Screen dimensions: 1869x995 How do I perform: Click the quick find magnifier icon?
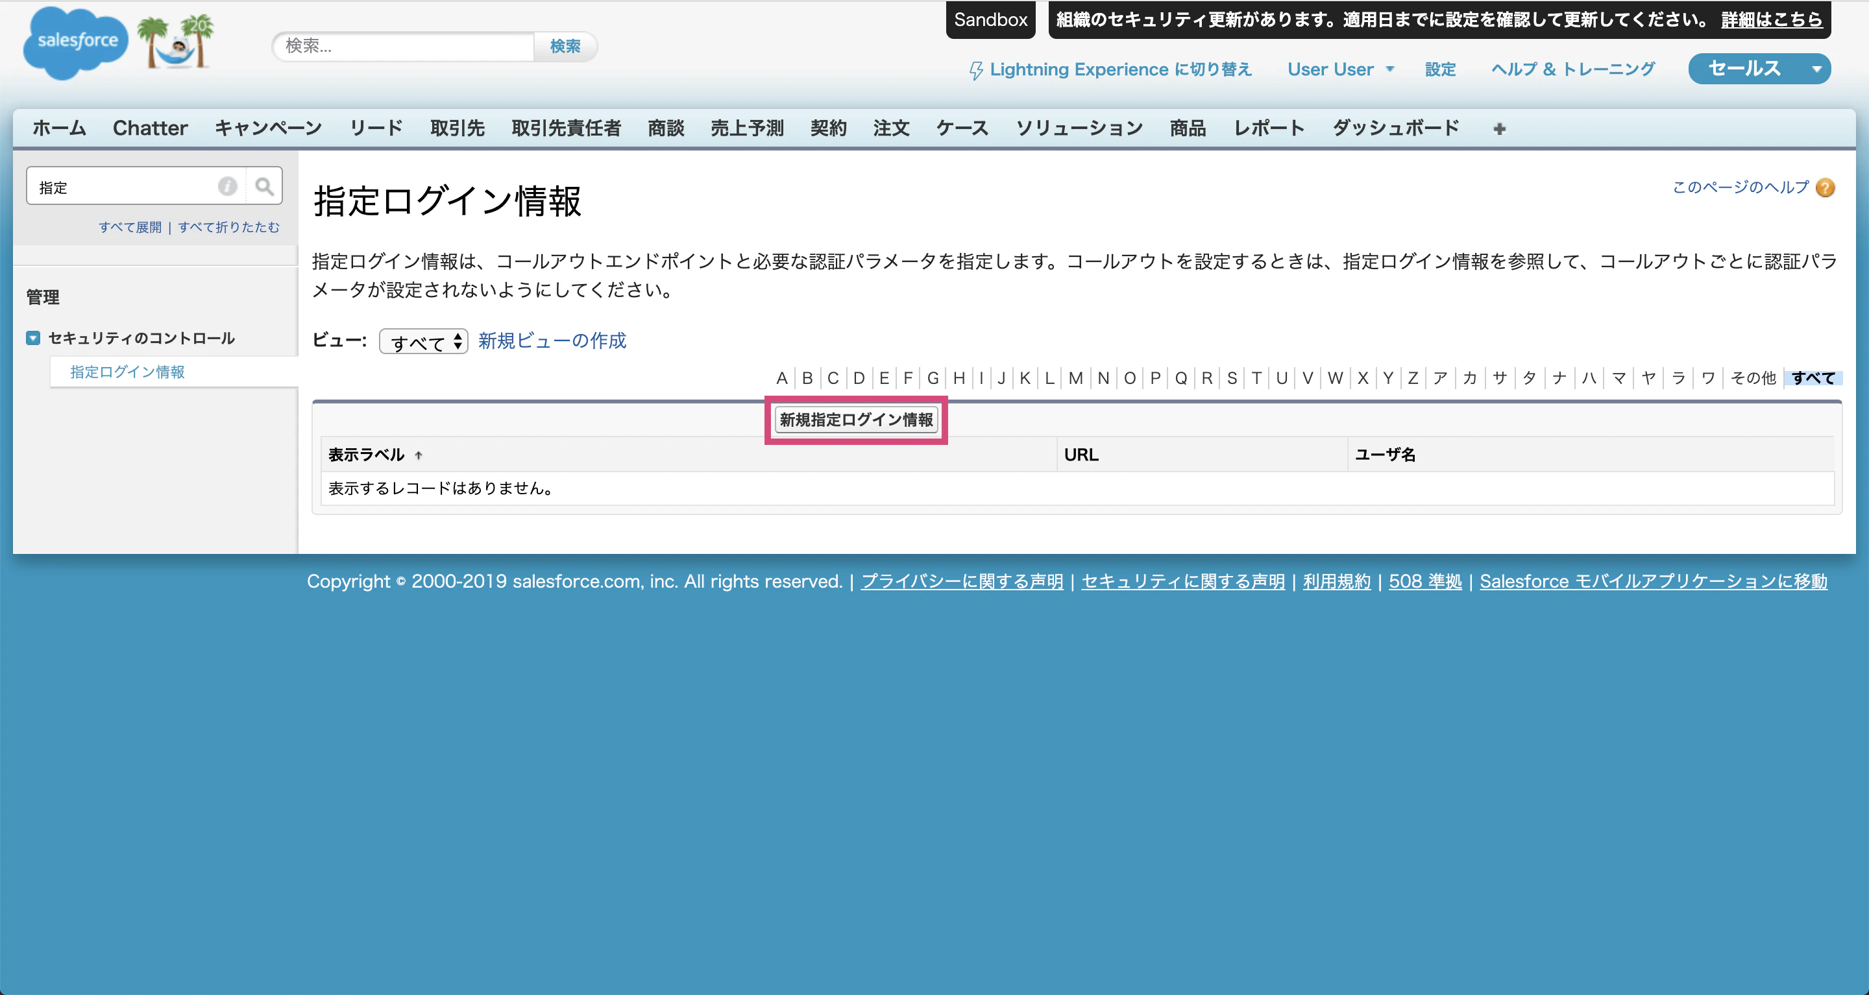pyautogui.click(x=264, y=187)
